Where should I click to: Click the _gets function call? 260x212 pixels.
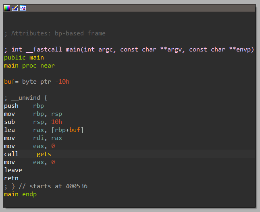coord(42,154)
